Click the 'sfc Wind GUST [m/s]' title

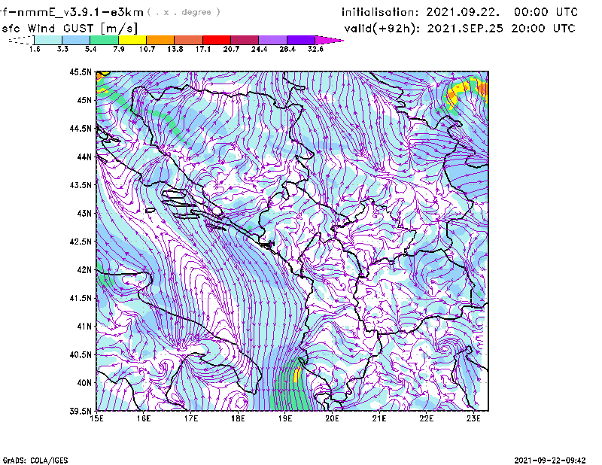(69, 29)
